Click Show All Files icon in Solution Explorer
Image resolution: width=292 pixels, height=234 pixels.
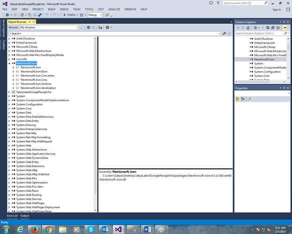pos(278,28)
